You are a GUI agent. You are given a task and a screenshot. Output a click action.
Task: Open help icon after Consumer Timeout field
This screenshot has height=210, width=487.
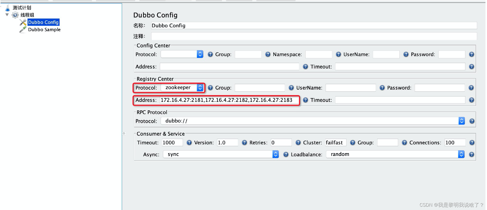(x=189, y=143)
